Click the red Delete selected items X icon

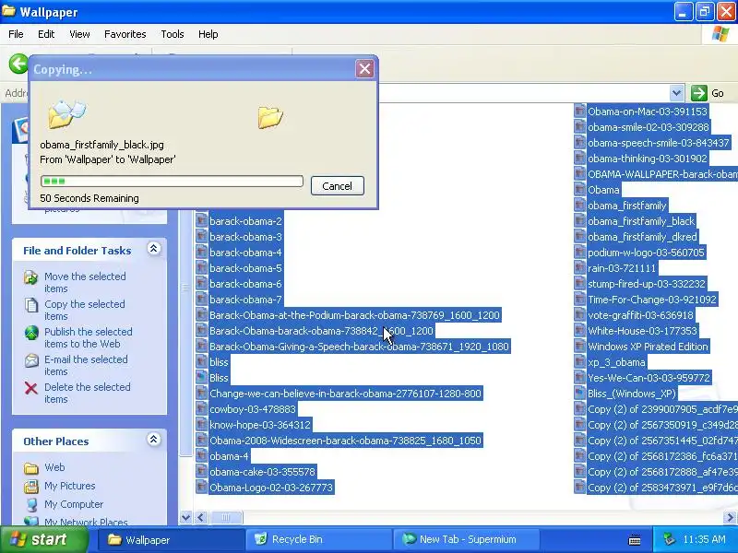click(31, 388)
